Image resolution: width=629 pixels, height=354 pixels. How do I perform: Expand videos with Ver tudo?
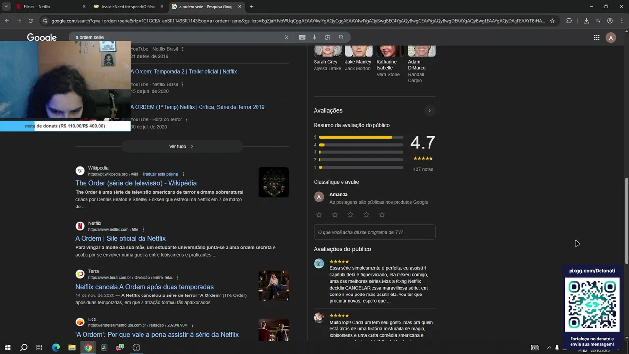(x=182, y=146)
